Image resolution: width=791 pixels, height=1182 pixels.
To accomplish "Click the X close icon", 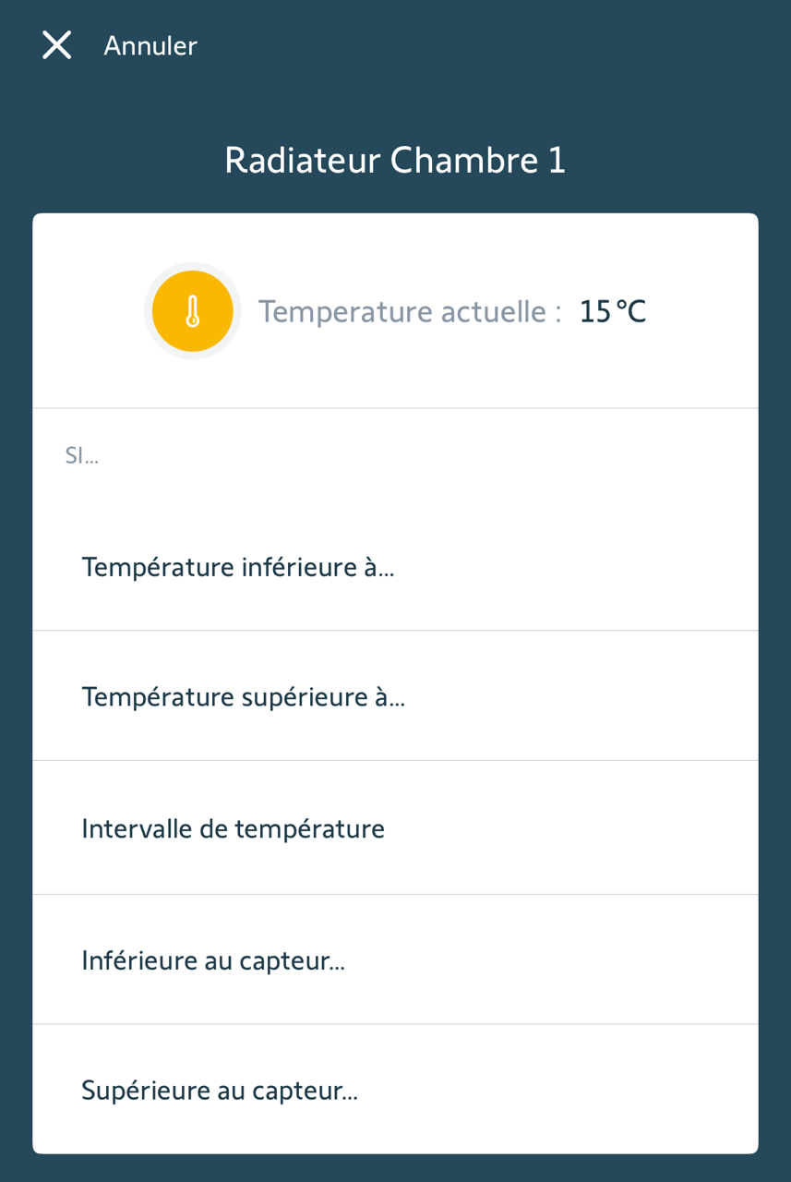I will click(x=56, y=45).
